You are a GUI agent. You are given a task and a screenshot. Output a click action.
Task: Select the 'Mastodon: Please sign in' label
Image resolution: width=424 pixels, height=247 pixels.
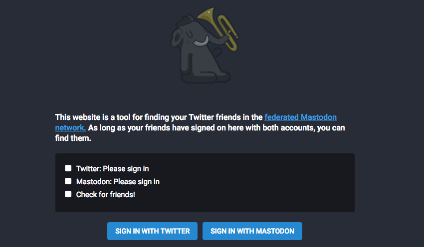tap(118, 182)
